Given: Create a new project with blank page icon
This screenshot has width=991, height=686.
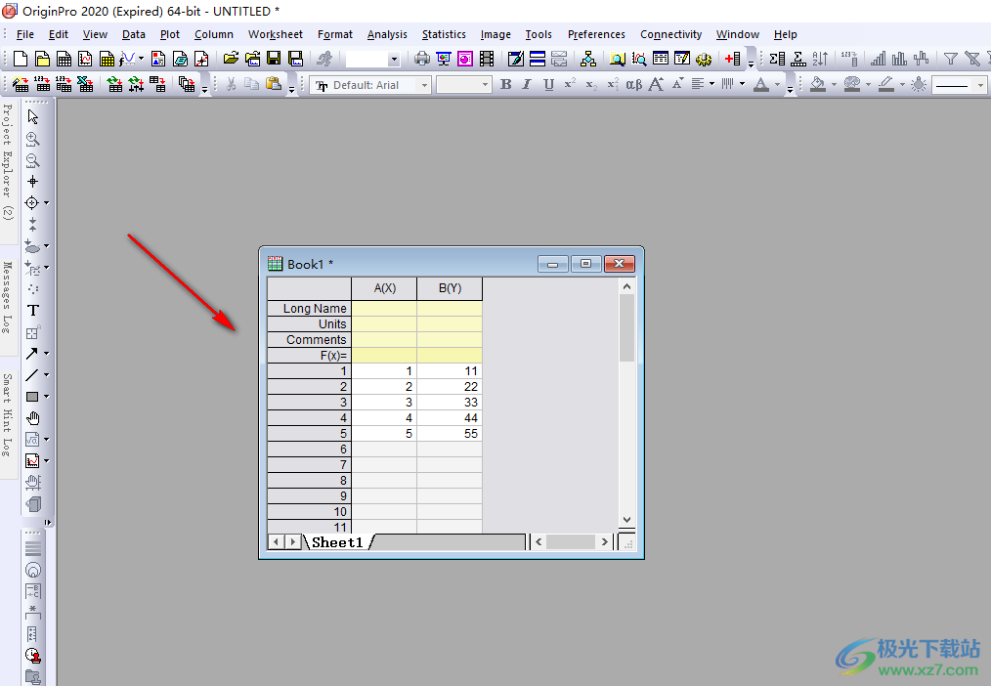Looking at the screenshot, I should tap(21, 59).
